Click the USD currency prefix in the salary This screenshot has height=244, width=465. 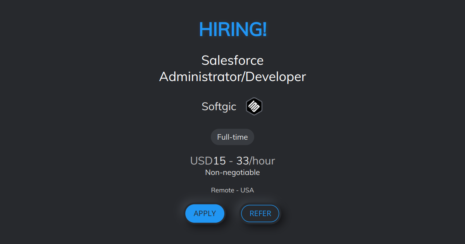tap(202, 161)
